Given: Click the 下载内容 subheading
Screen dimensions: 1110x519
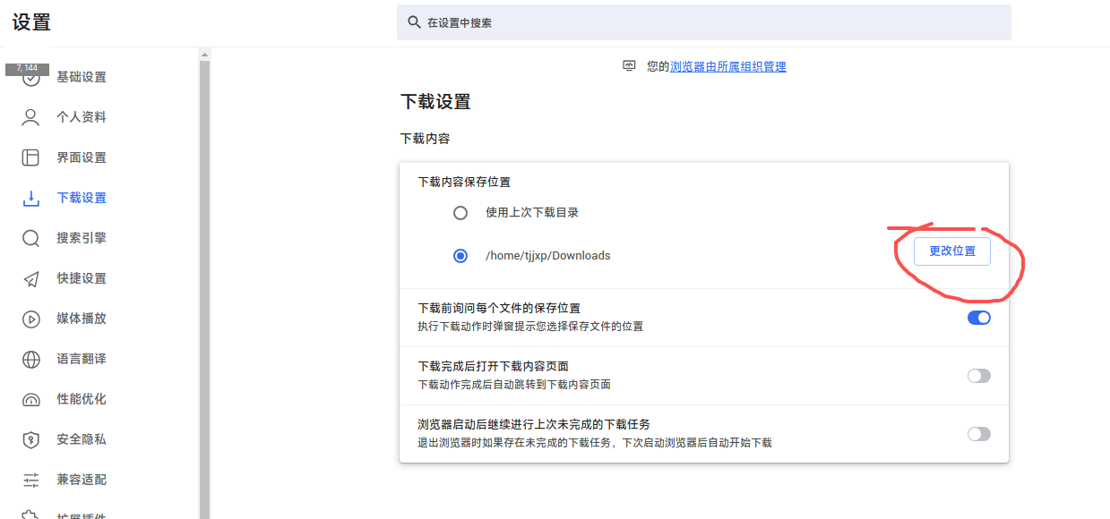Looking at the screenshot, I should (425, 139).
